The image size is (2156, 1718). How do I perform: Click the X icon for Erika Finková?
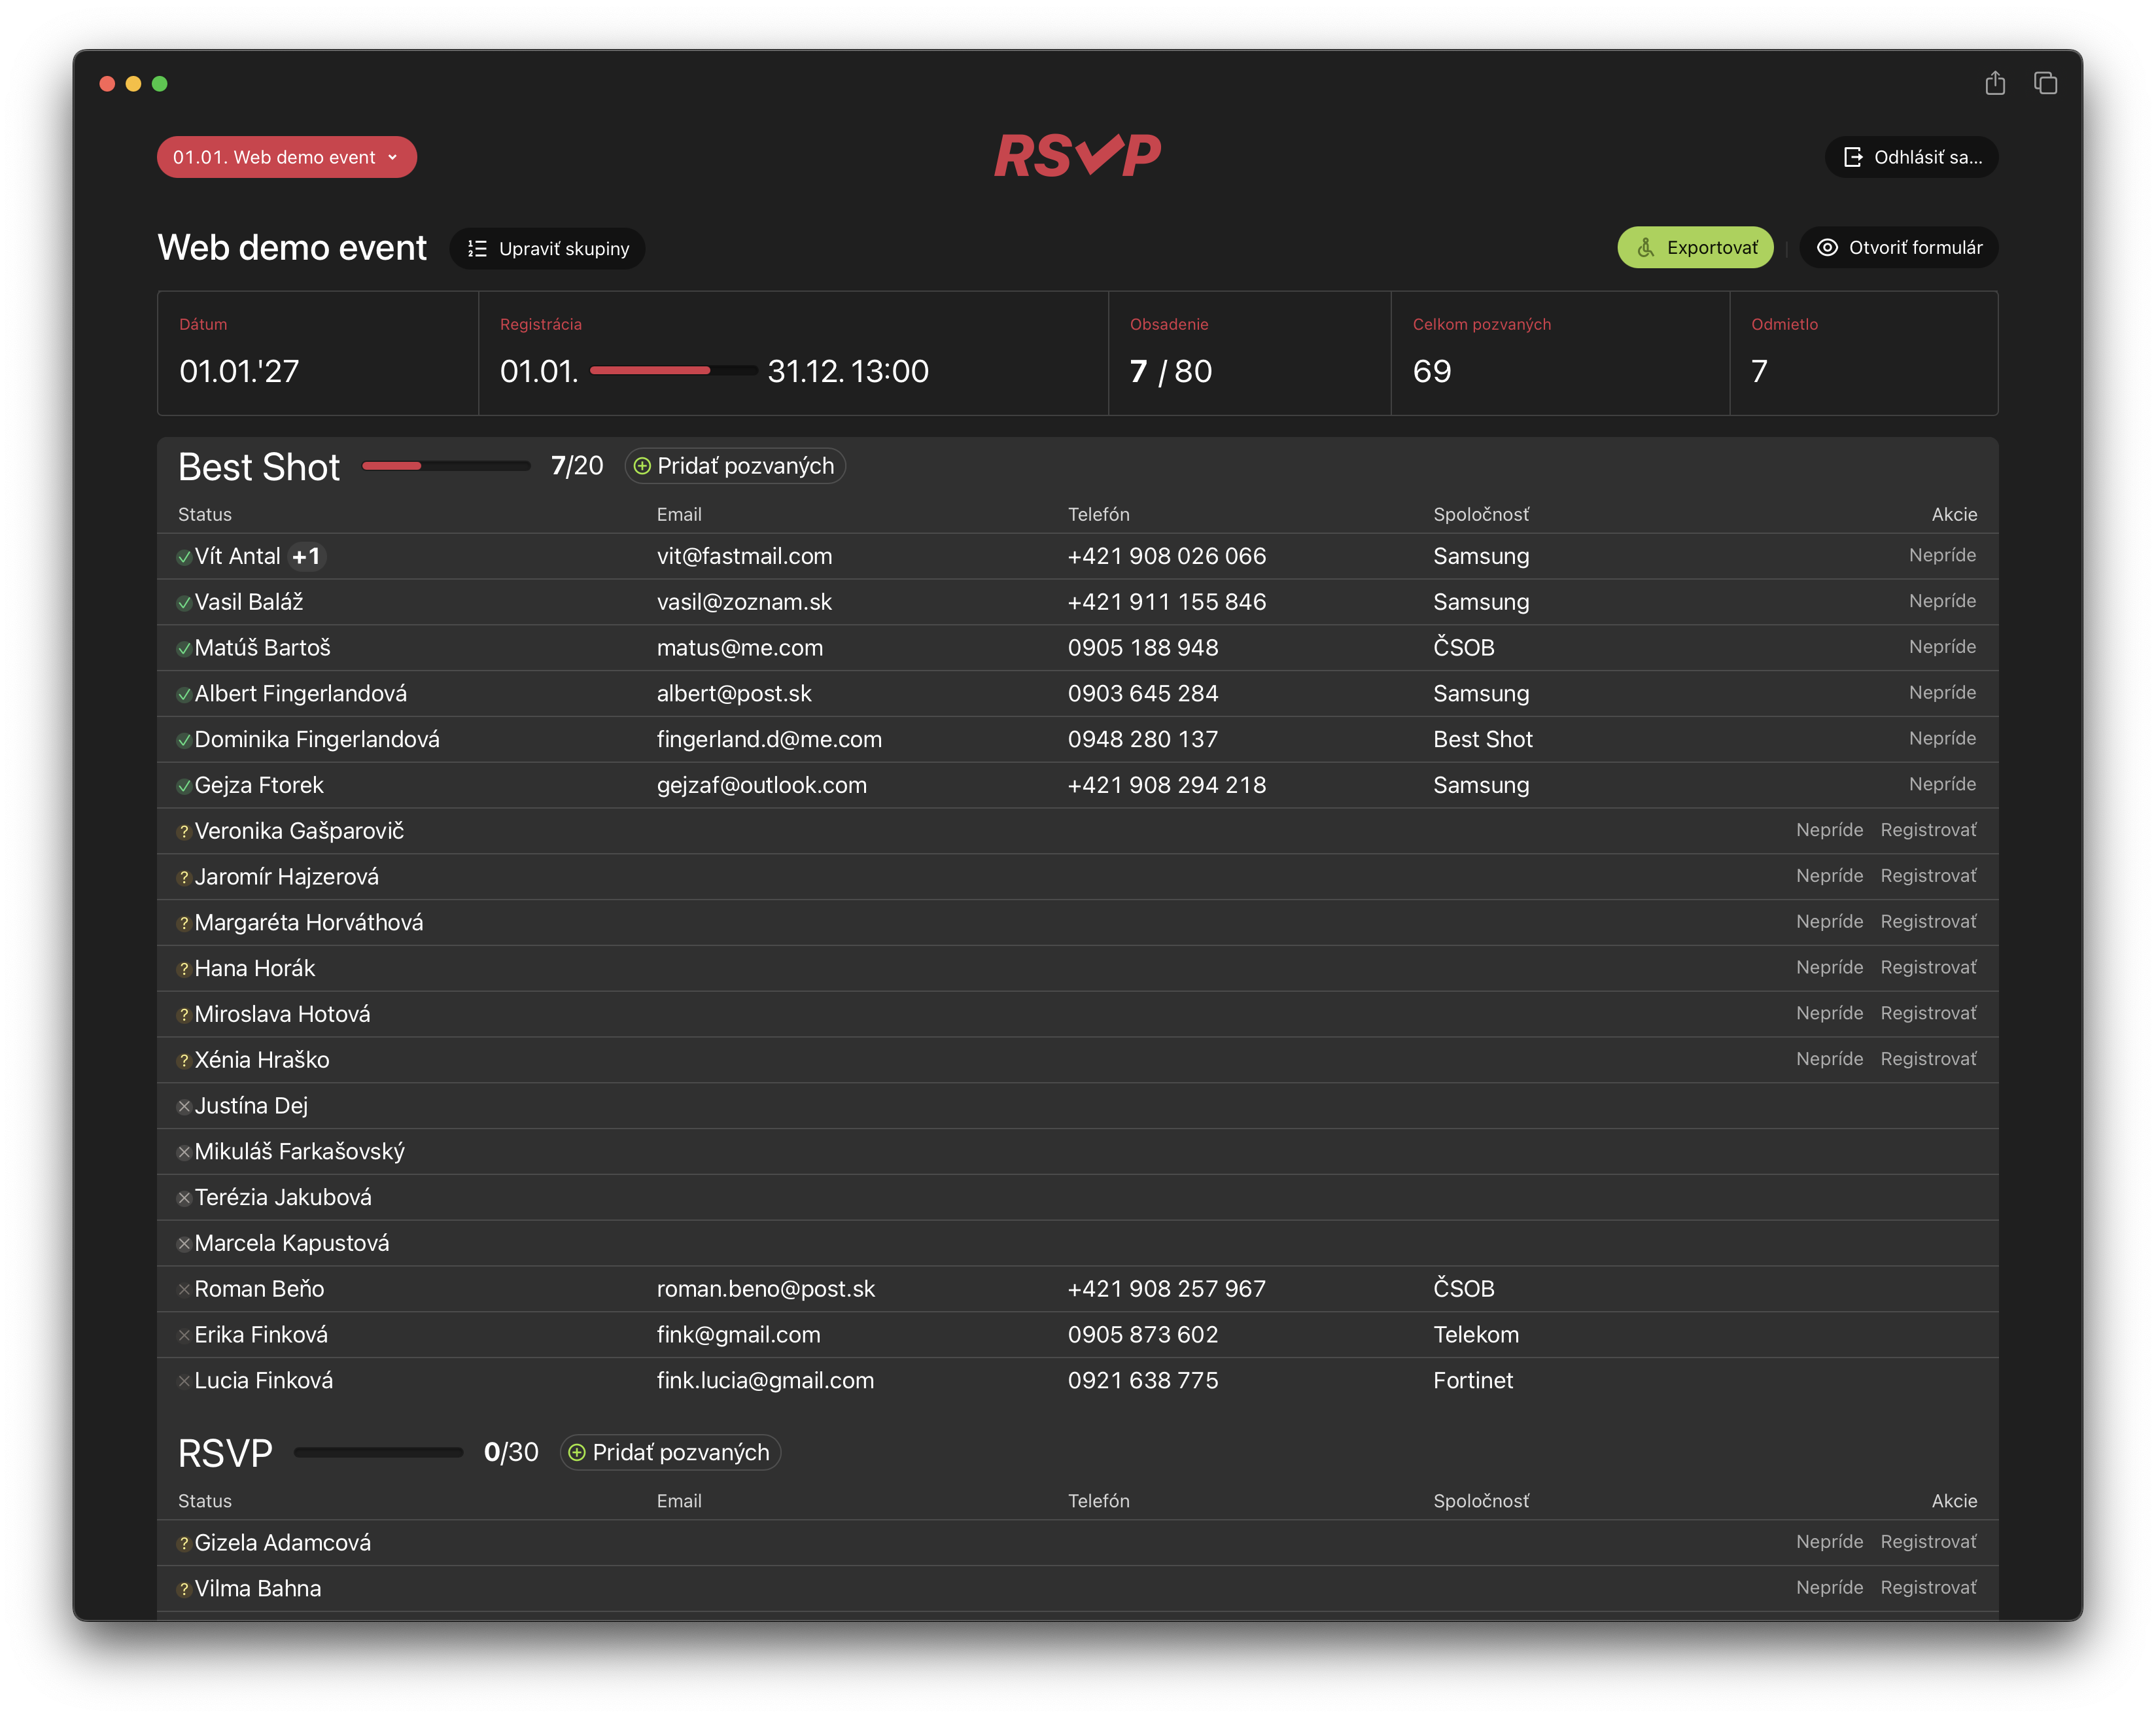click(x=184, y=1336)
